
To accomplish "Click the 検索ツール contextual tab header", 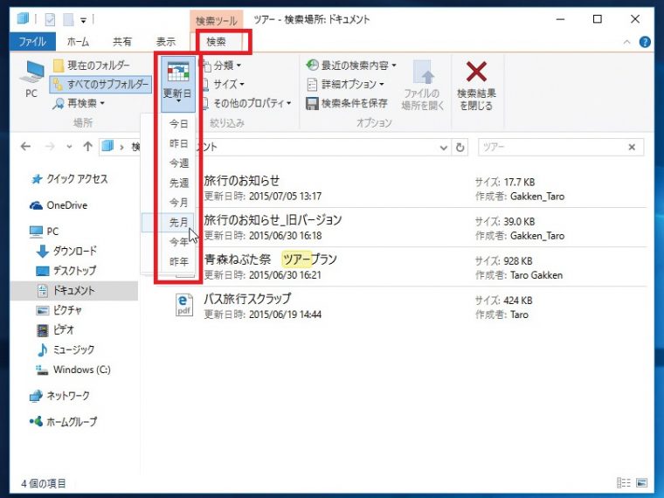I will 217,20.
